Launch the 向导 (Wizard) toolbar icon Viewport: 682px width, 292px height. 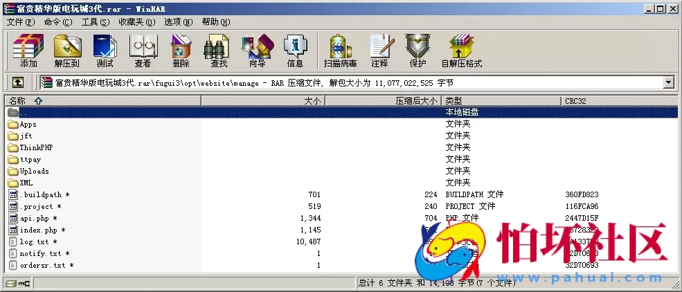(257, 51)
